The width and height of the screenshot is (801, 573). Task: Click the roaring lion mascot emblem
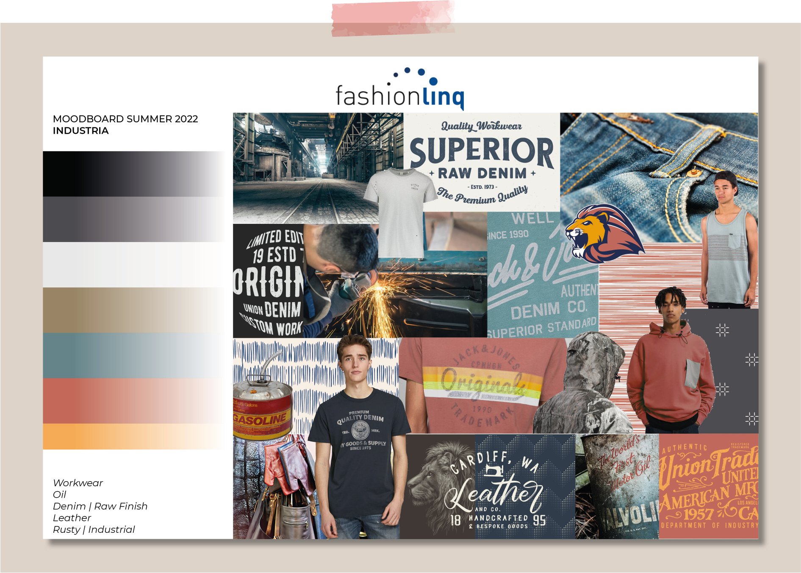tap(601, 234)
